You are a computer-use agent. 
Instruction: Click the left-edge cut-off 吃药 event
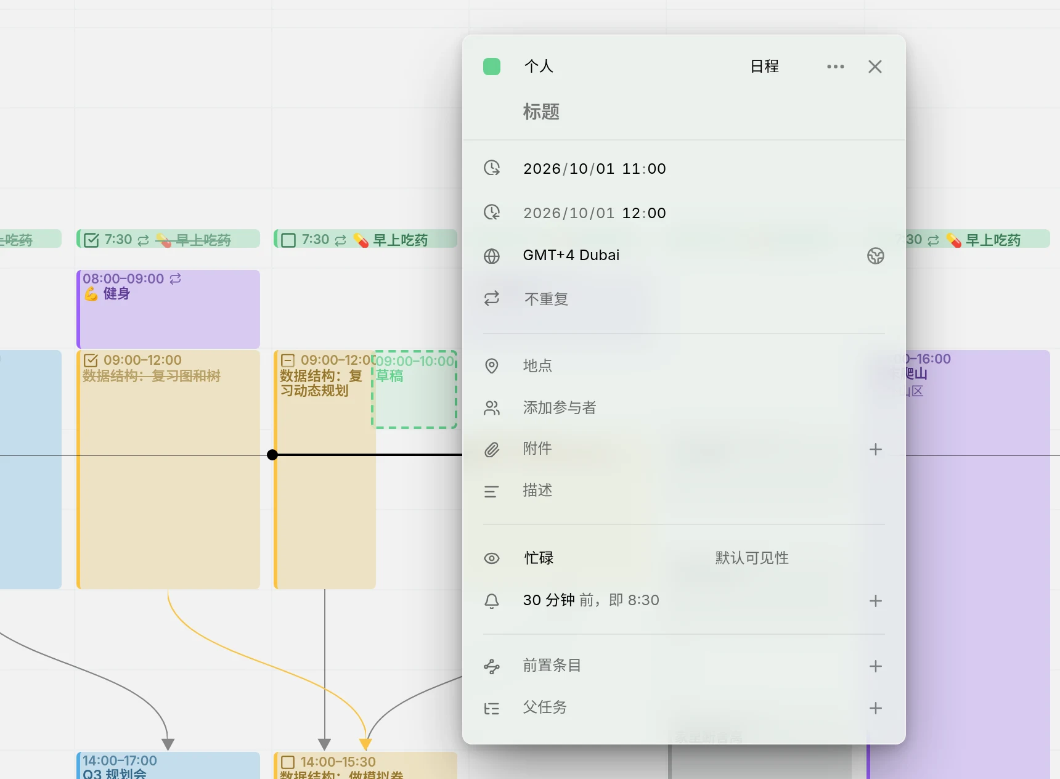[31, 239]
